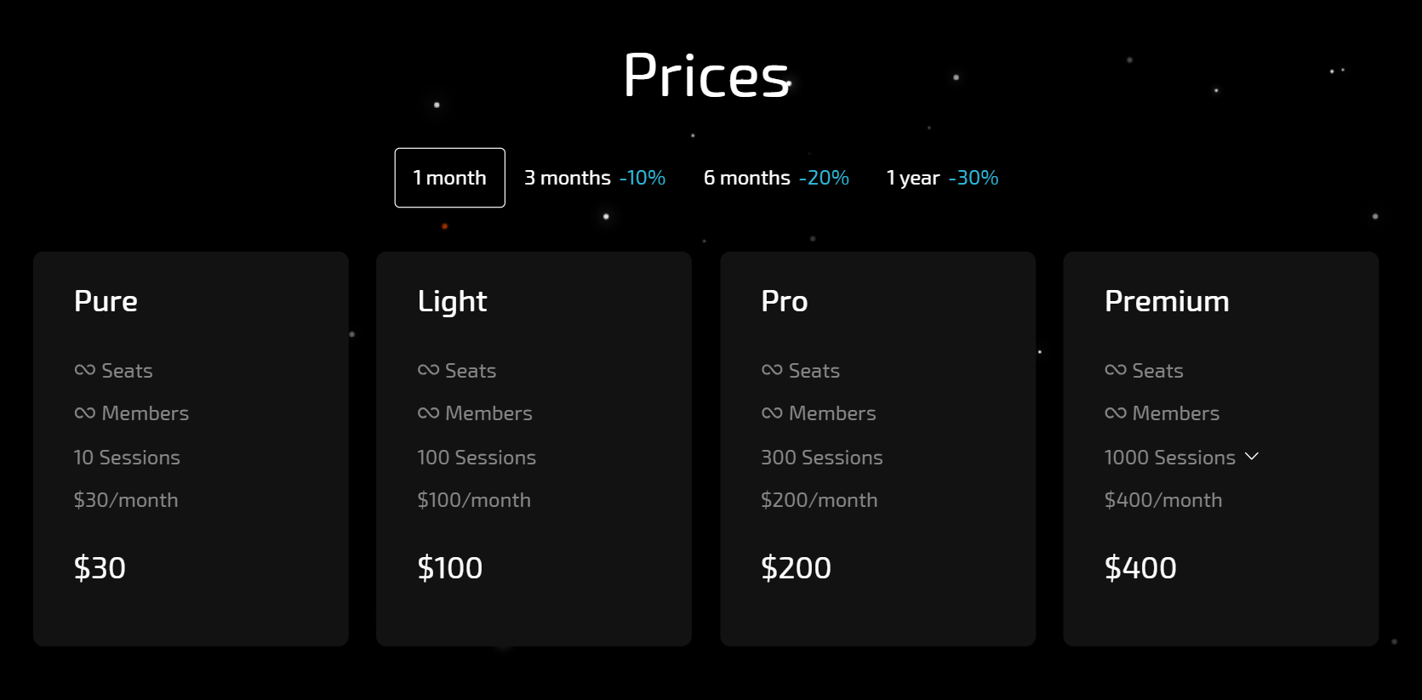Click the infinity icon beside Premium Members
This screenshot has height=700, width=1422.
(x=1115, y=413)
